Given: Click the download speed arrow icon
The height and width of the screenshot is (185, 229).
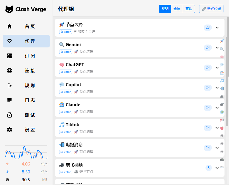Looking at the screenshot, I should pyautogui.click(x=7, y=172).
